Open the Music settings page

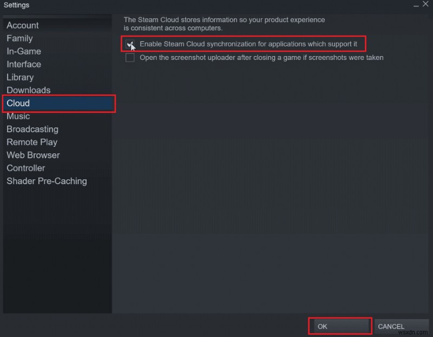(18, 116)
